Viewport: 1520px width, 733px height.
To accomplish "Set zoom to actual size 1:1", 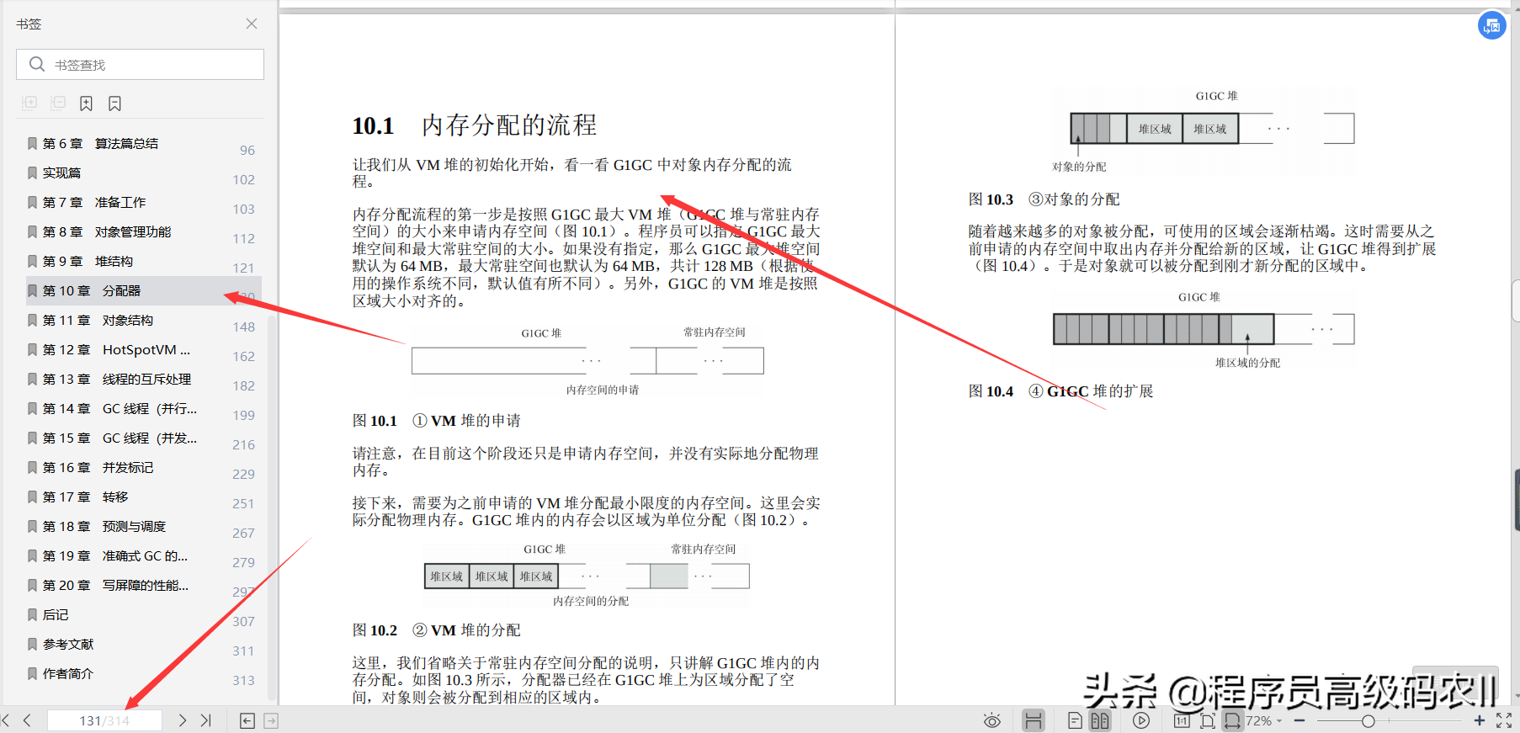I will [1182, 720].
